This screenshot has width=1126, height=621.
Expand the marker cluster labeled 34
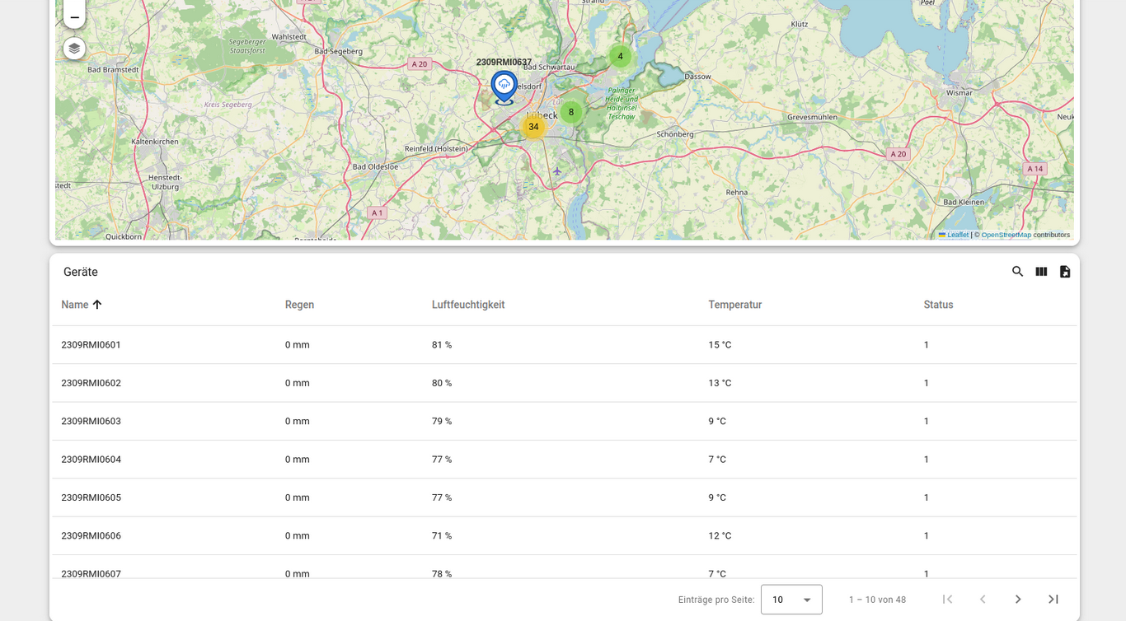coord(533,127)
